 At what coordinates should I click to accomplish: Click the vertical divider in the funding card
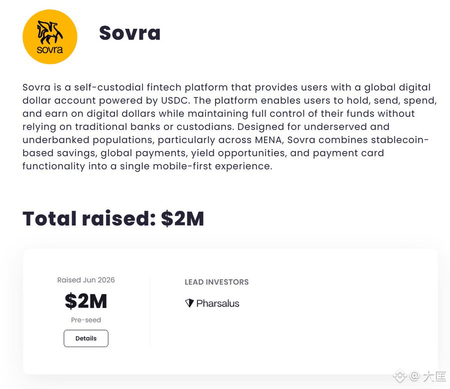(149, 311)
